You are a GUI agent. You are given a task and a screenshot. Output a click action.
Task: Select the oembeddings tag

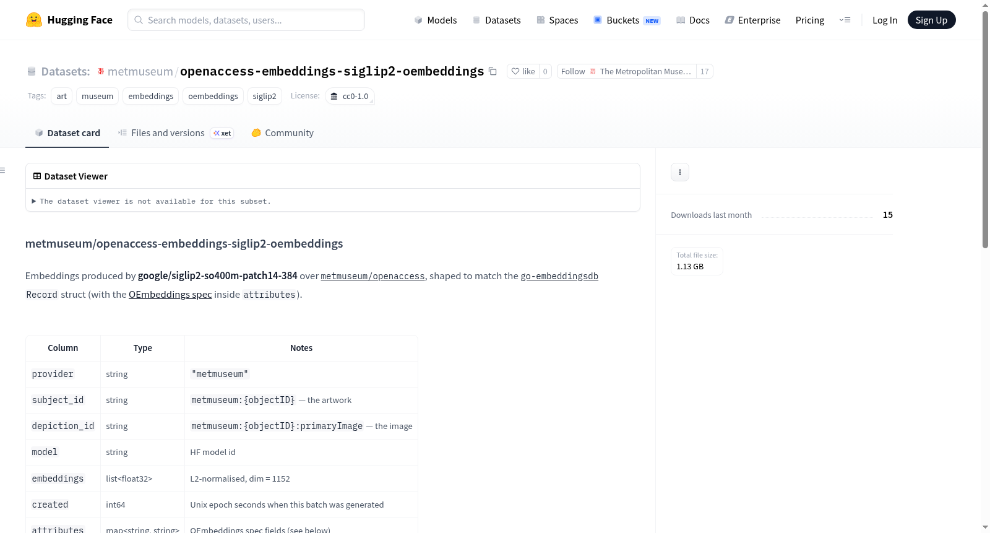coord(213,96)
